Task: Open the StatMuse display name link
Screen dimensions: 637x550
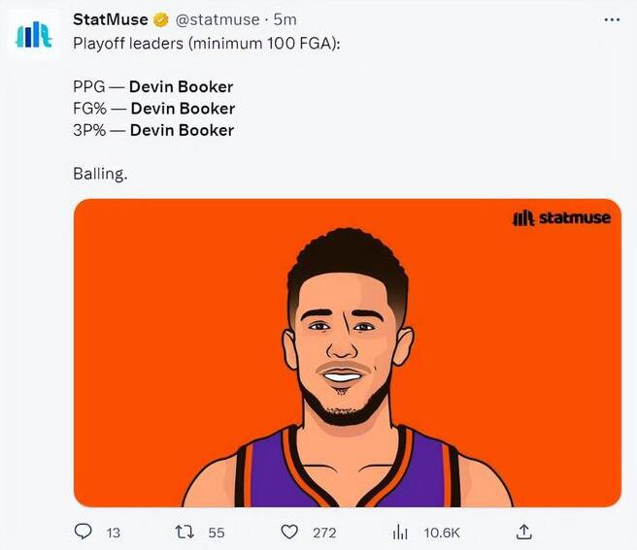Action: click(x=111, y=20)
